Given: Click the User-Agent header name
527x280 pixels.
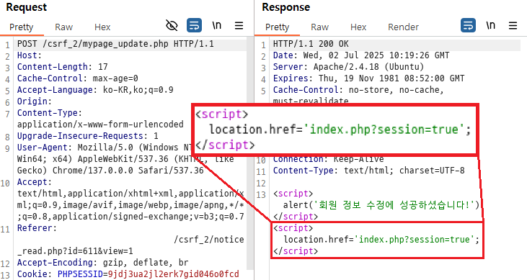Looking at the screenshot, I should tap(43, 148).
